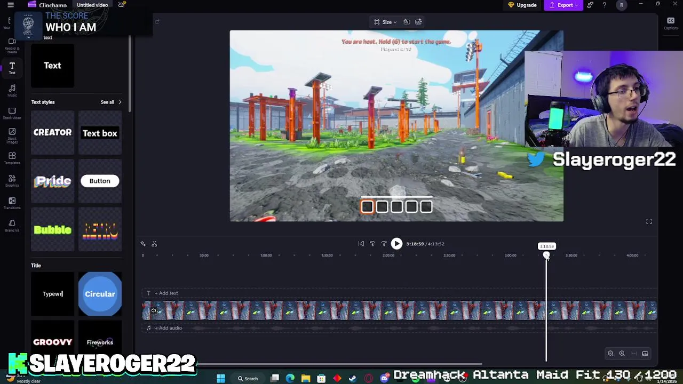
Task: Open the R account avatar
Action: point(621,5)
